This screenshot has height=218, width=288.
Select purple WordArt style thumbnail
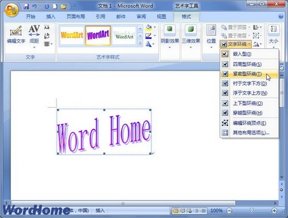[98, 36]
